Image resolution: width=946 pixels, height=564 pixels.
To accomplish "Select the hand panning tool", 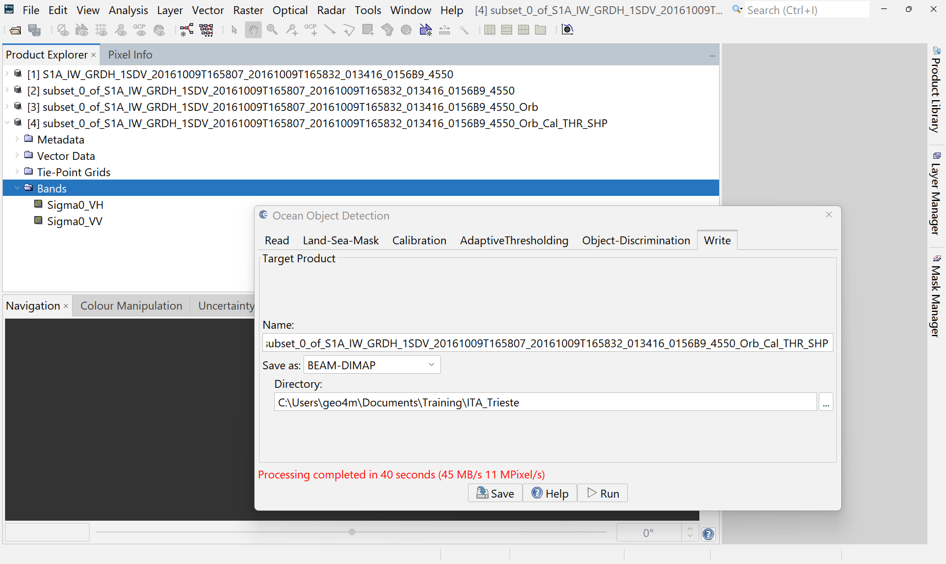I will pos(253,30).
